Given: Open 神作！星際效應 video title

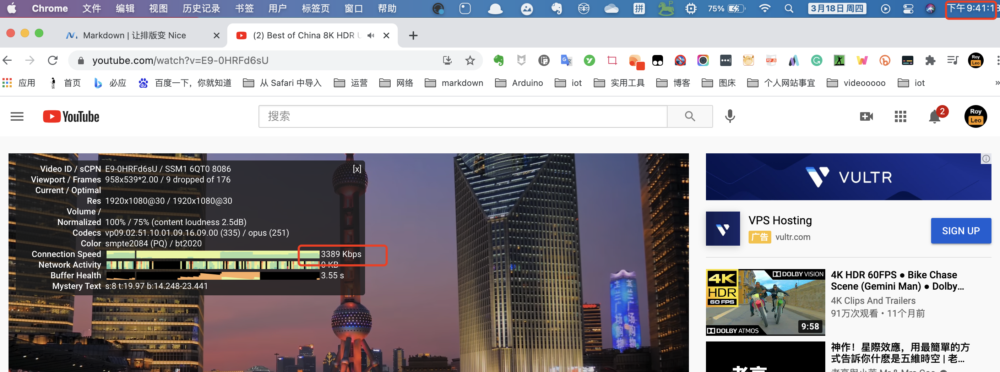Looking at the screenshot, I should [900, 352].
